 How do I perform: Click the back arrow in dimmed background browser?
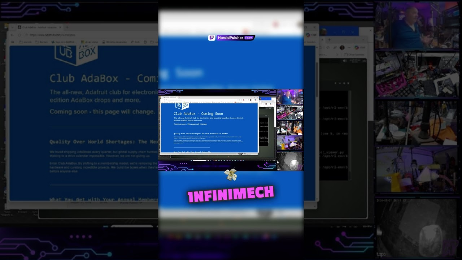[13, 35]
